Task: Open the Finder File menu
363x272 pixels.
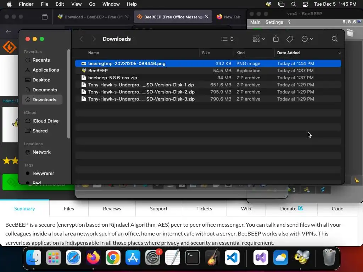Action: [x=44, y=4]
